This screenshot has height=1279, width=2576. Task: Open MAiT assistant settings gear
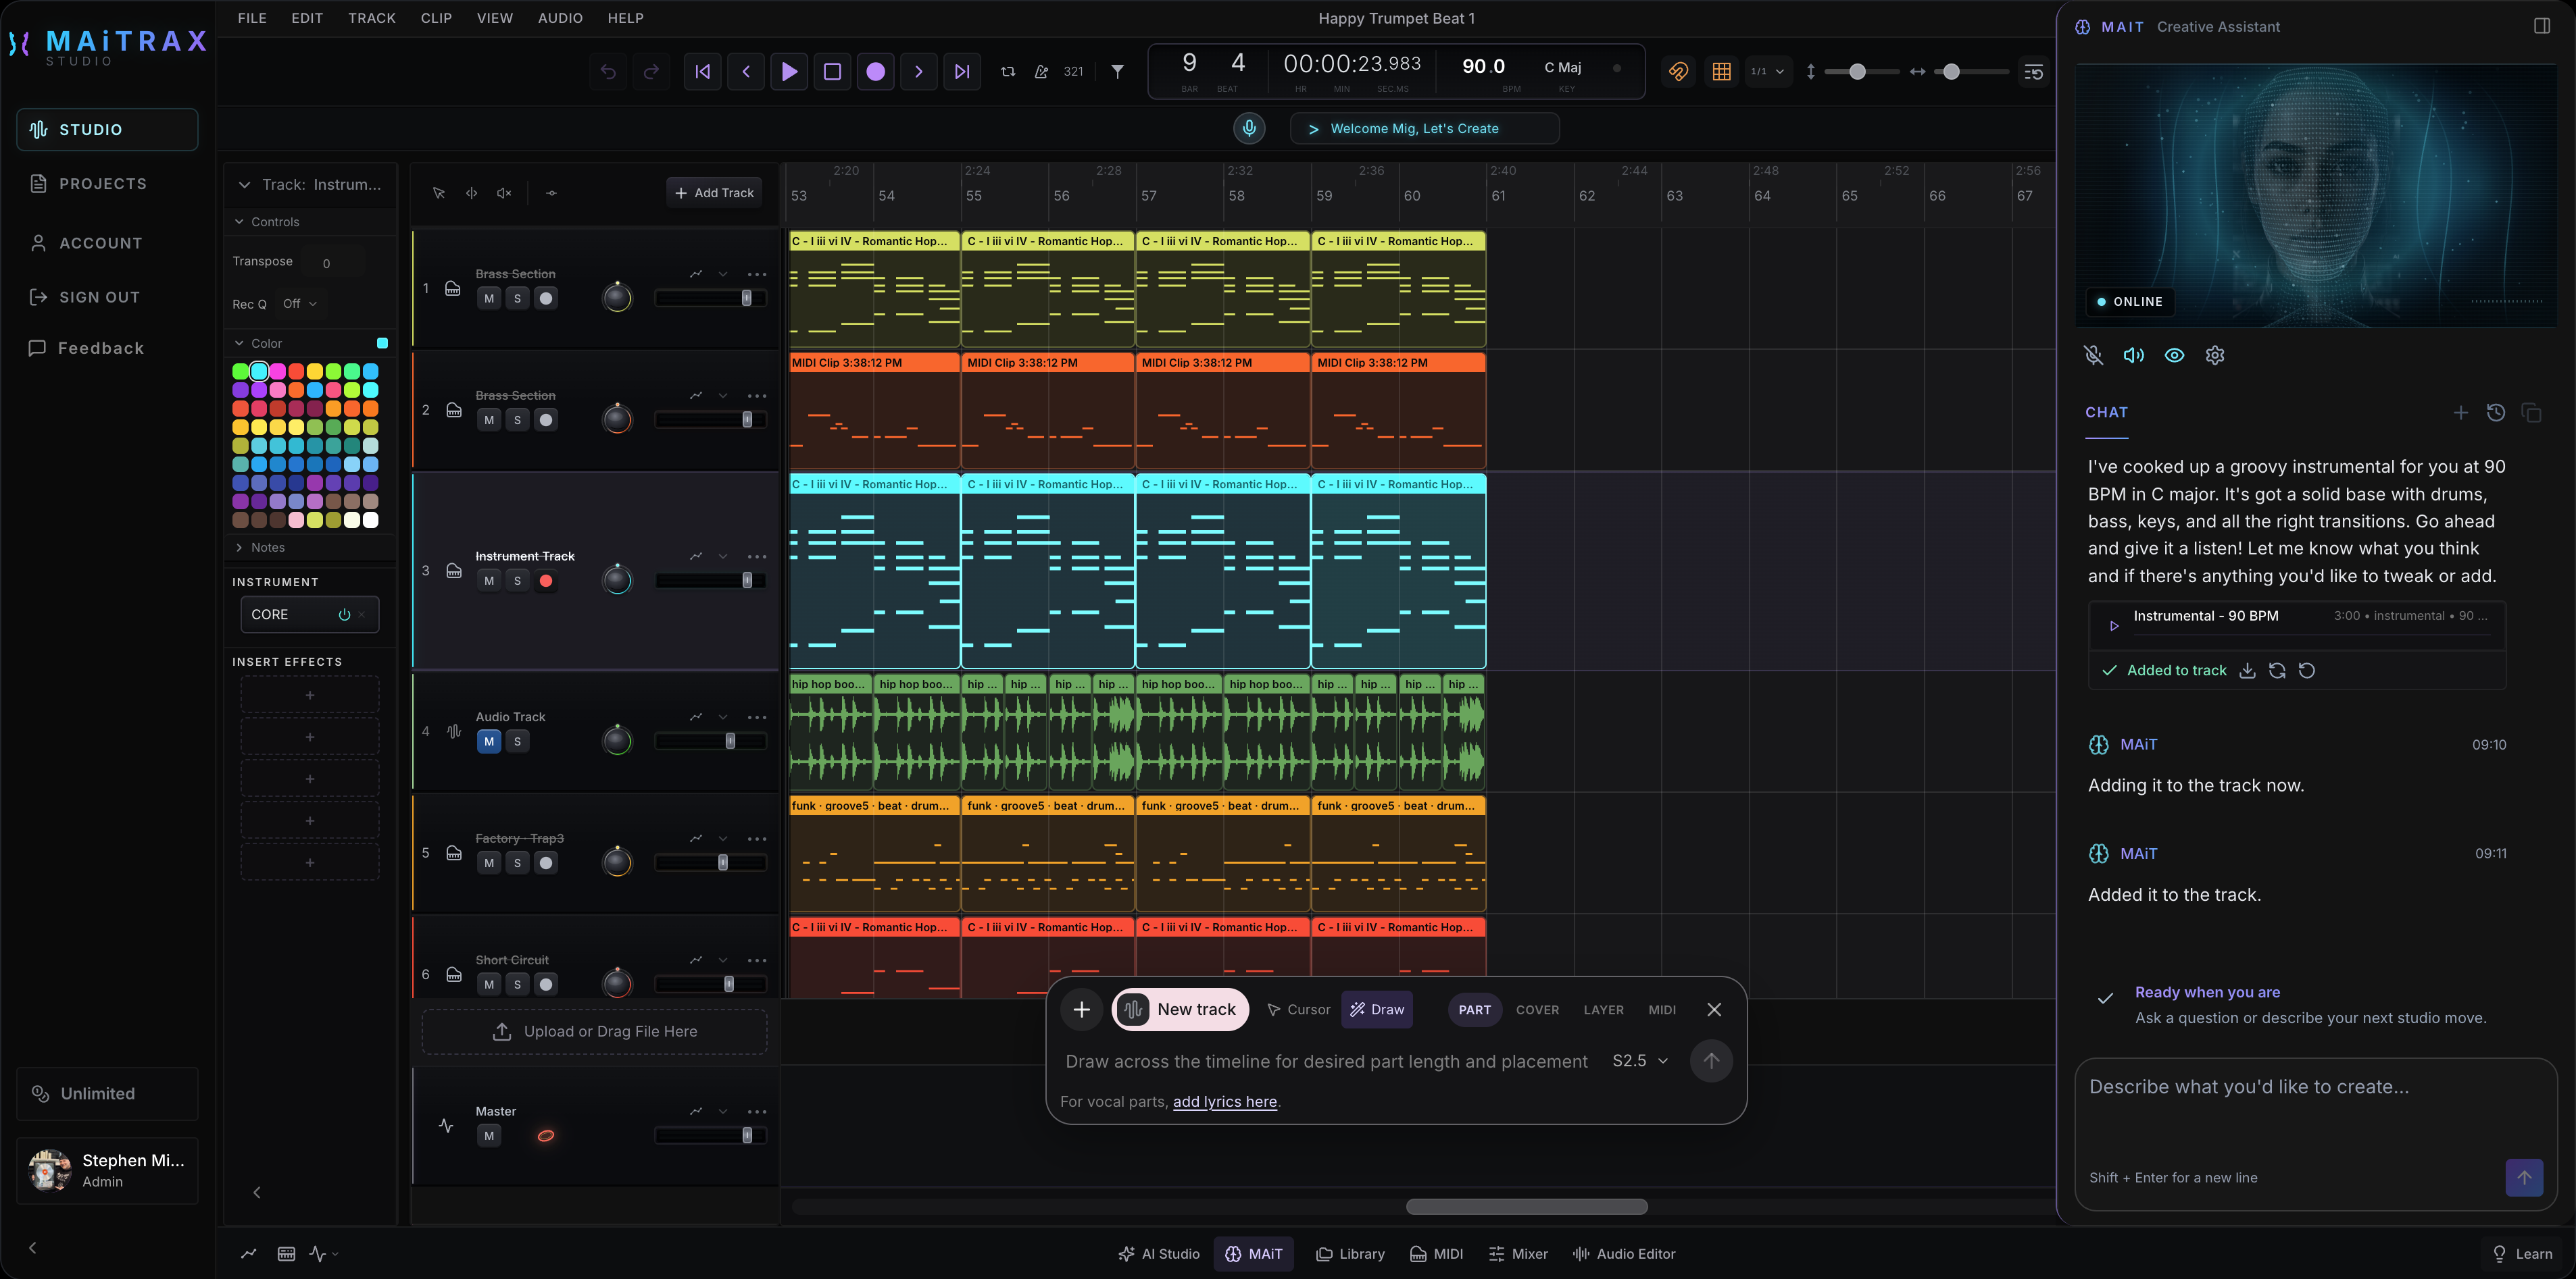2214,355
